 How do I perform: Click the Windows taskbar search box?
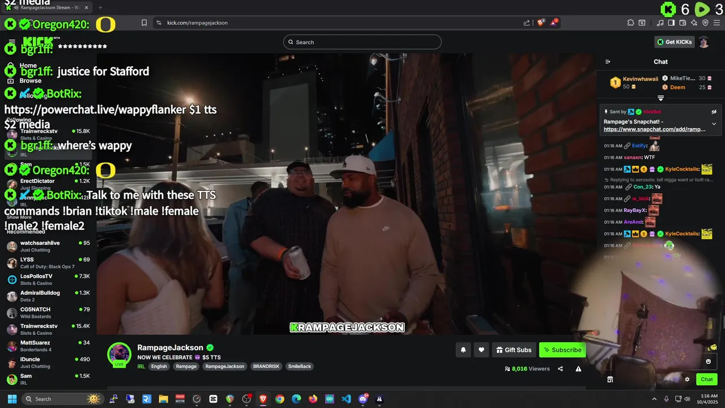click(62, 399)
